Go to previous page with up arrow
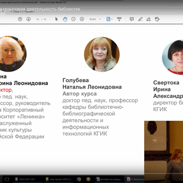 tap(20, 19)
